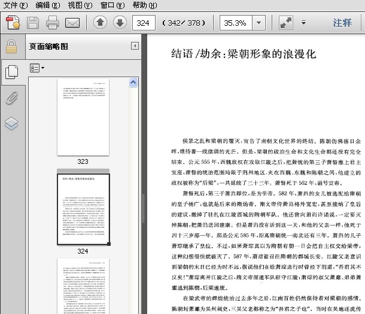
Task: Collapse the 页面缩略图 panel
Action: point(135,46)
